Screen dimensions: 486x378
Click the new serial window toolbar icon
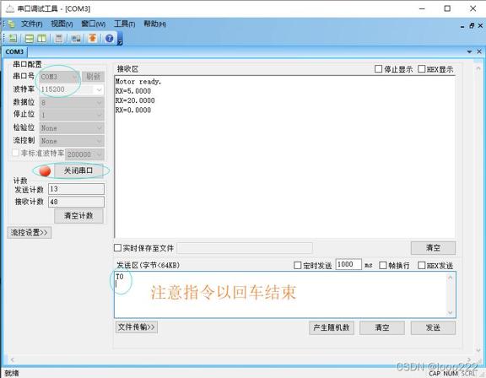click(x=13, y=39)
